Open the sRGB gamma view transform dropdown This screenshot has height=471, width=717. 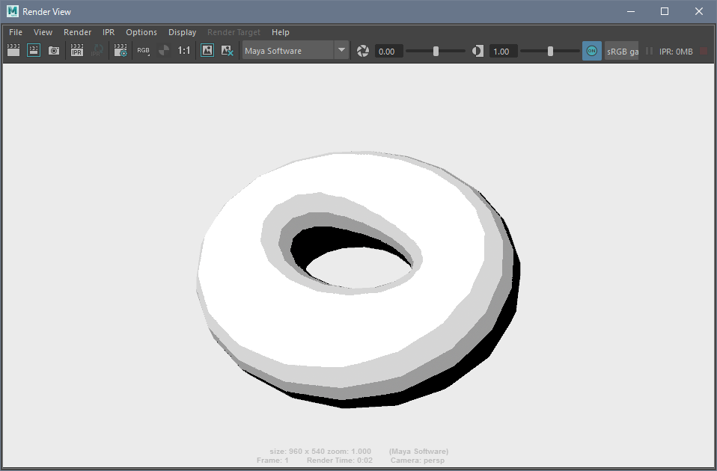pyautogui.click(x=622, y=51)
